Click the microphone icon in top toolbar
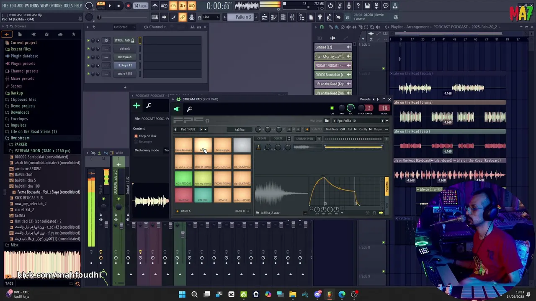The width and height of the screenshot is (536, 301). (349, 6)
